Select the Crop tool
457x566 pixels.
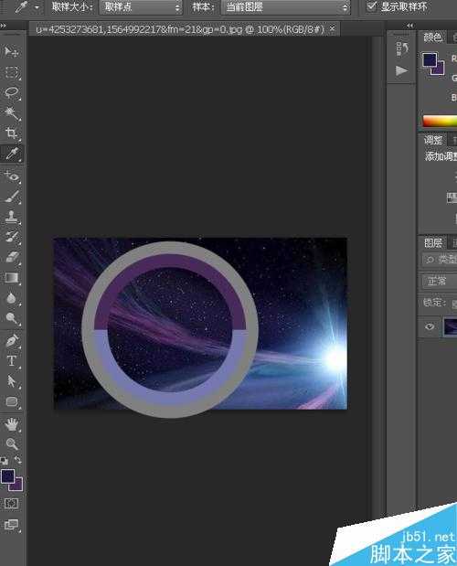coord(11,133)
